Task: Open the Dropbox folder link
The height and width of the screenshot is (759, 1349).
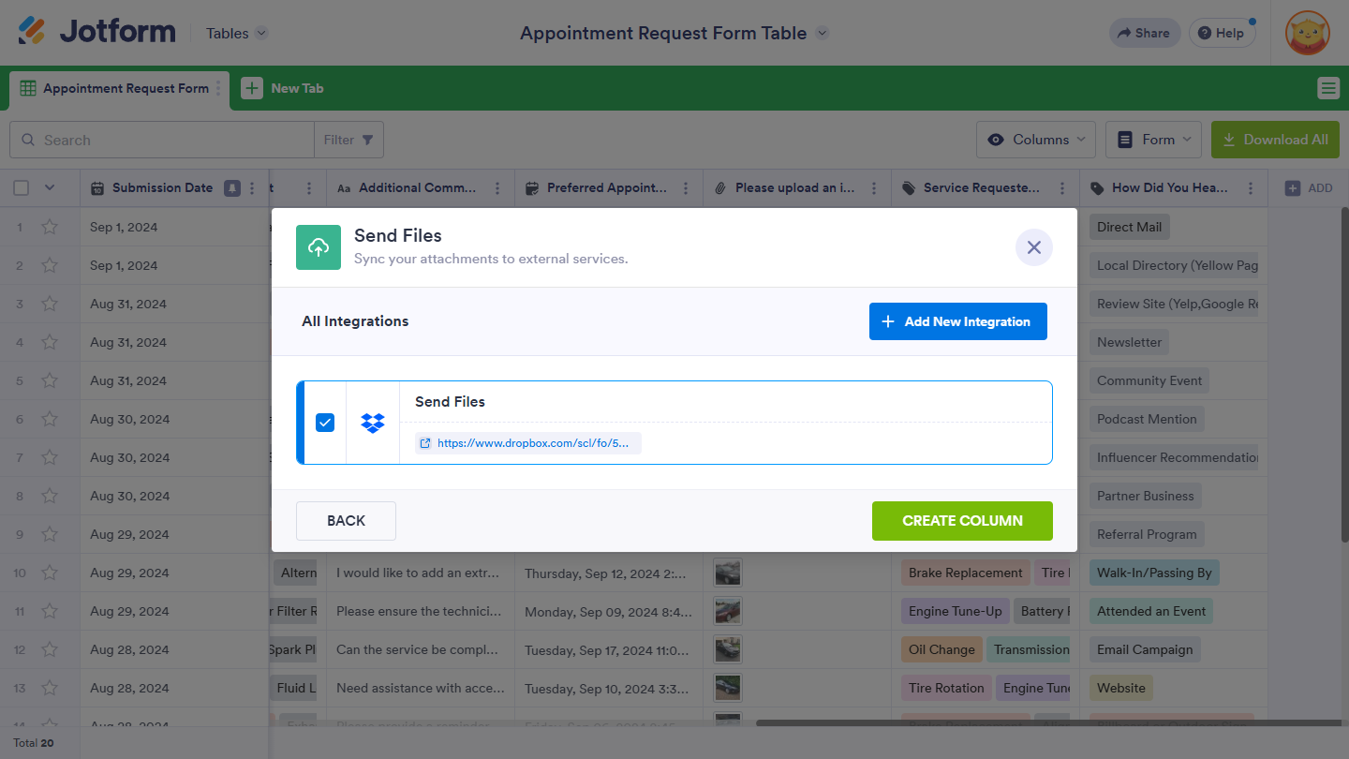Action: [528, 443]
